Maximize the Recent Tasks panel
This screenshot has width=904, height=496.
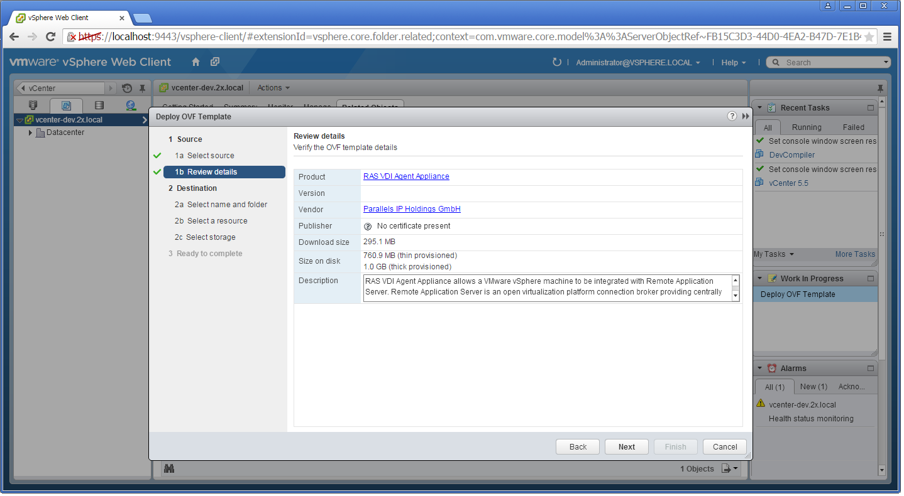pyautogui.click(x=871, y=108)
